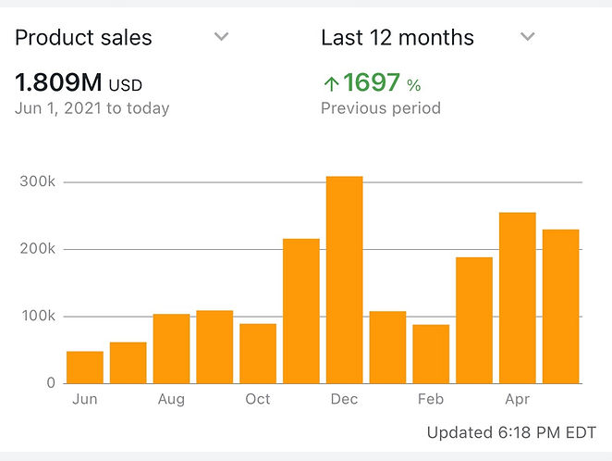Click the tallest December sales bar
Screen dimensions: 612x461
coord(344,280)
